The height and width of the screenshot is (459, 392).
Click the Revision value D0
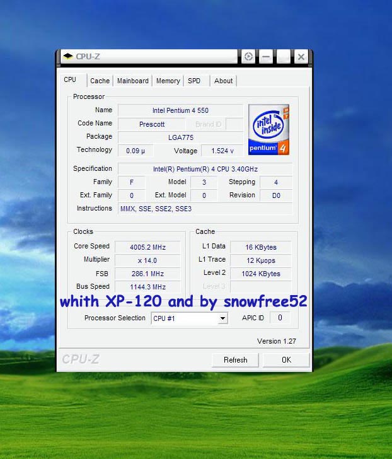pyautogui.click(x=276, y=195)
